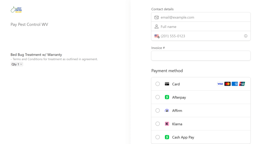Click the 'Payment method' heading

point(167,71)
